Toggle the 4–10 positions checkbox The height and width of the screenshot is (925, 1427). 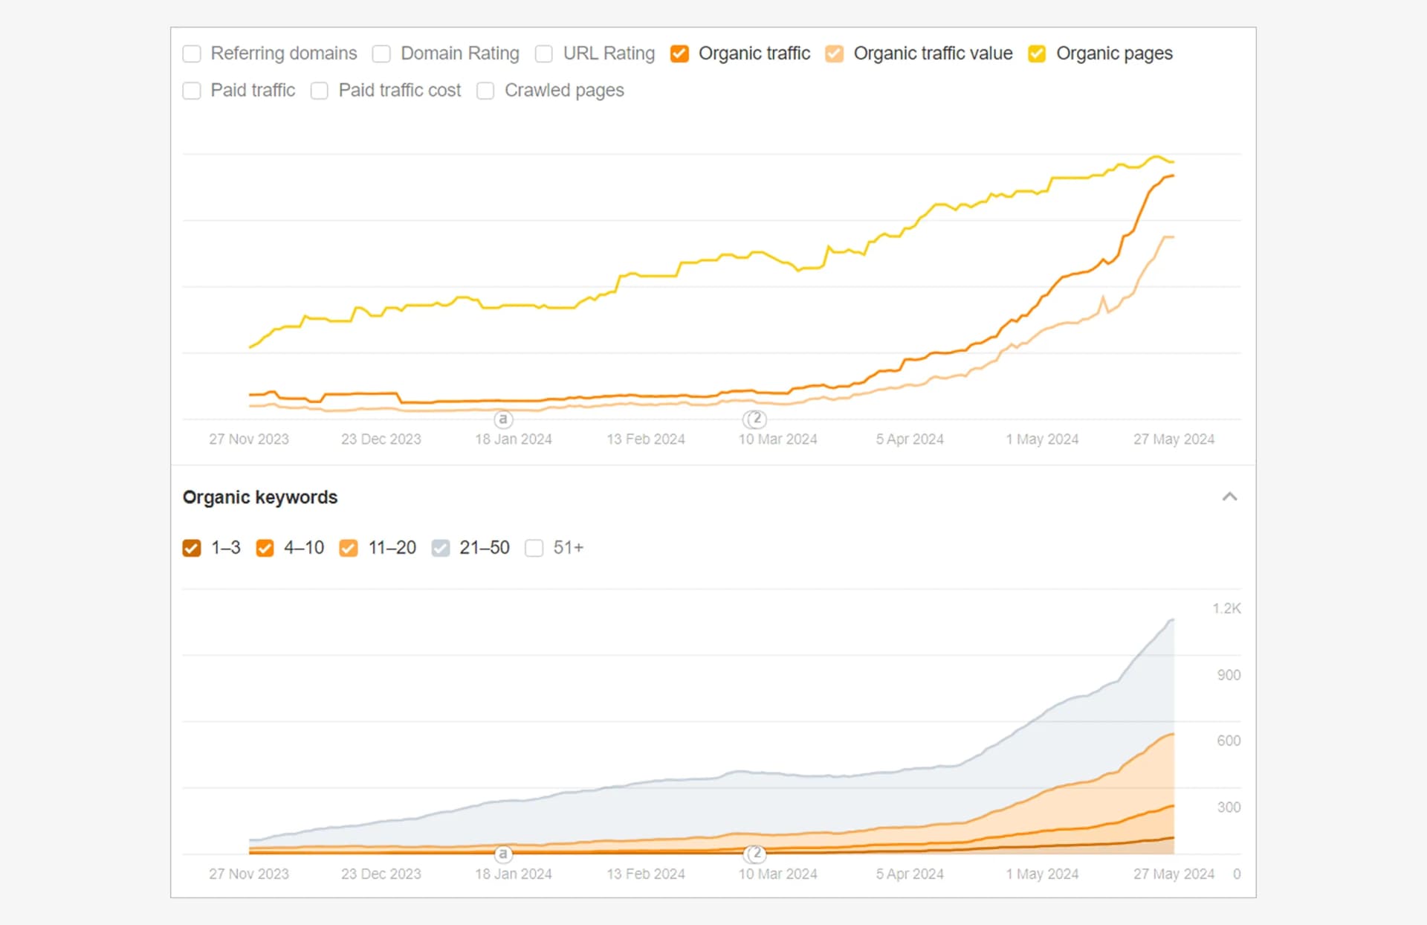click(265, 548)
